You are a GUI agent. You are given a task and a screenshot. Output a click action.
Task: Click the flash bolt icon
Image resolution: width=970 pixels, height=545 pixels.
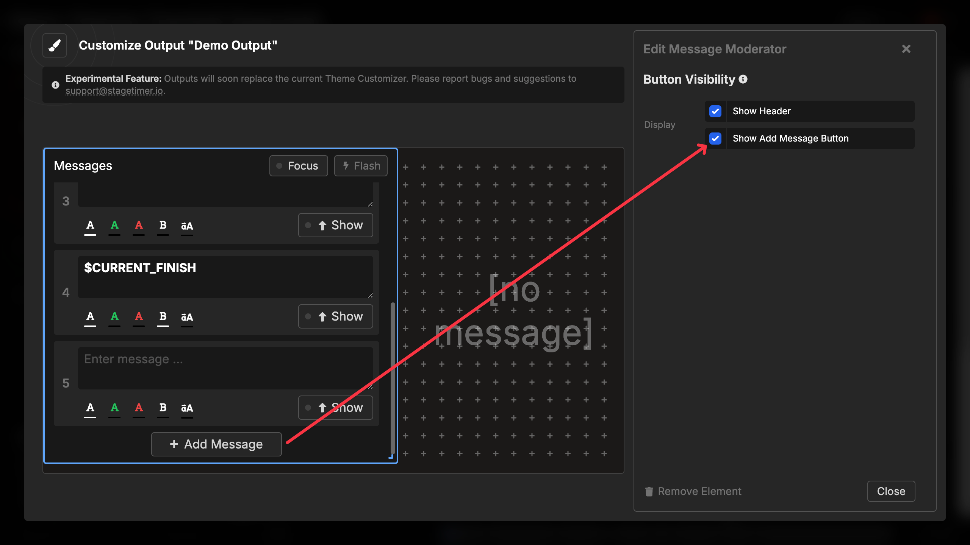[x=346, y=165]
